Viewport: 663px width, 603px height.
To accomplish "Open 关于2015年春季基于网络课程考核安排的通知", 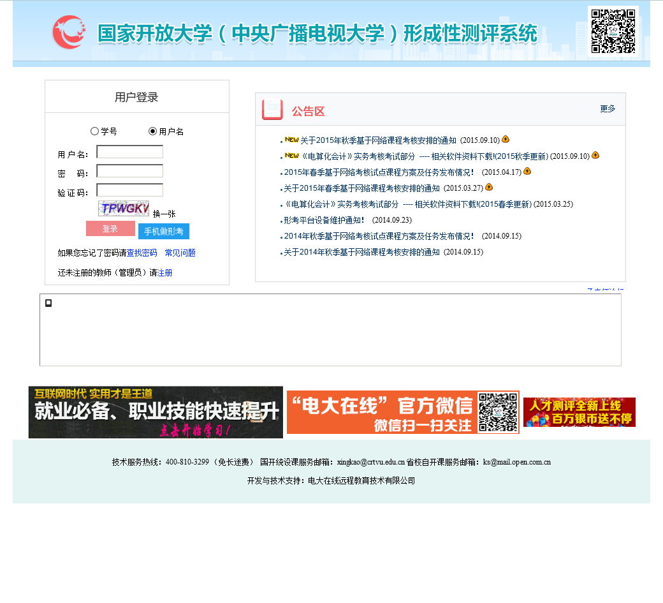I will [x=362, y=188].
